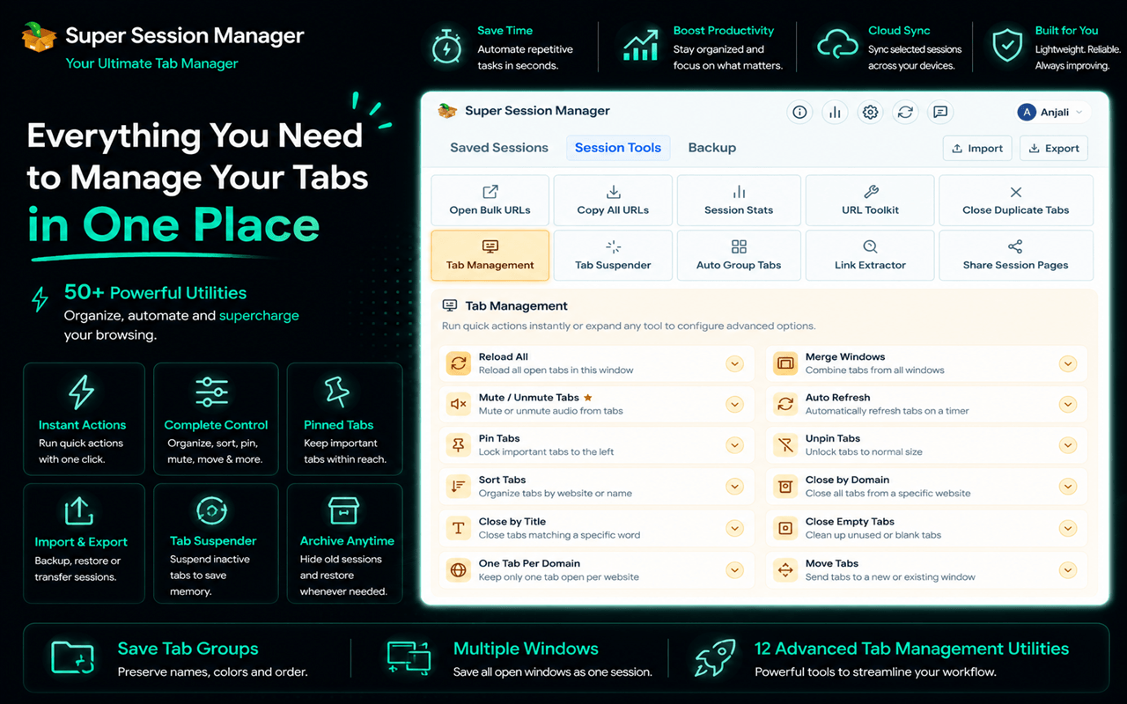Viewport: 1127px width, 704px height.
Task: Click the Close Empty Tabs icon
Action: coord(784,528)
